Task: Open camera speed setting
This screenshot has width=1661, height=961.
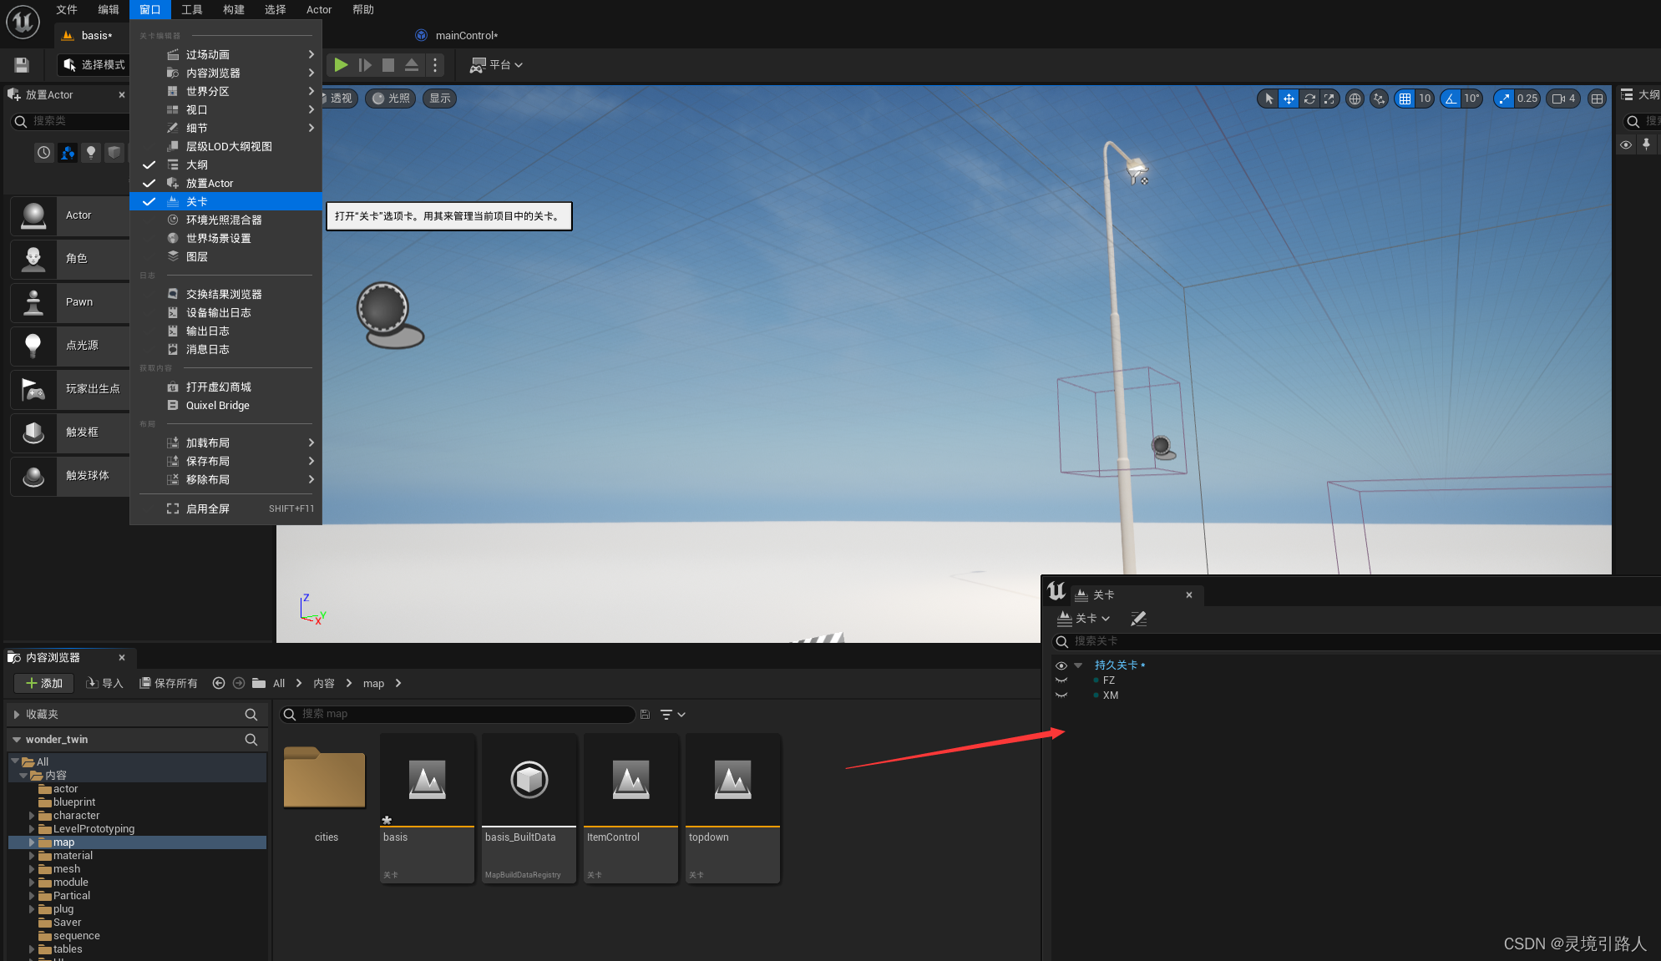Action: [1562, 99]
